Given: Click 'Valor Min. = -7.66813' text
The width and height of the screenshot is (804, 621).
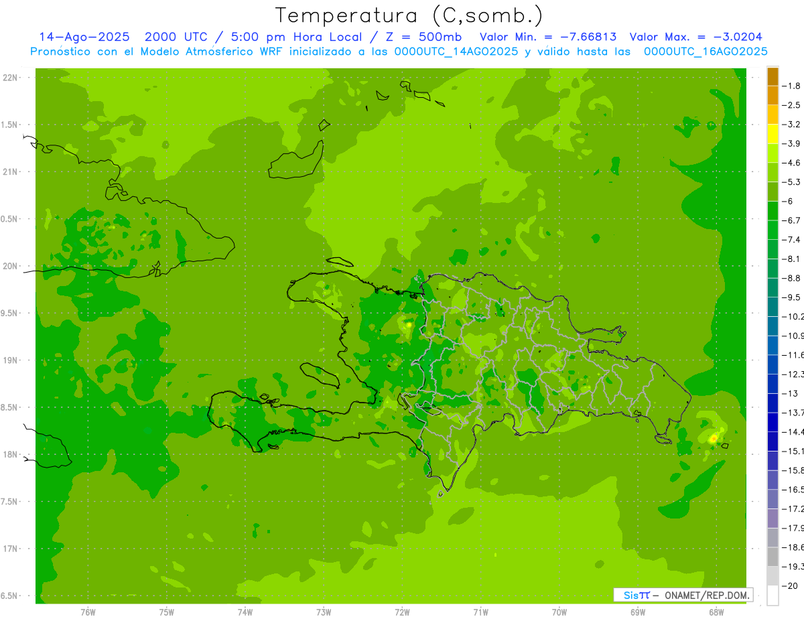Looking at the screenshot, I should [548, 37].
